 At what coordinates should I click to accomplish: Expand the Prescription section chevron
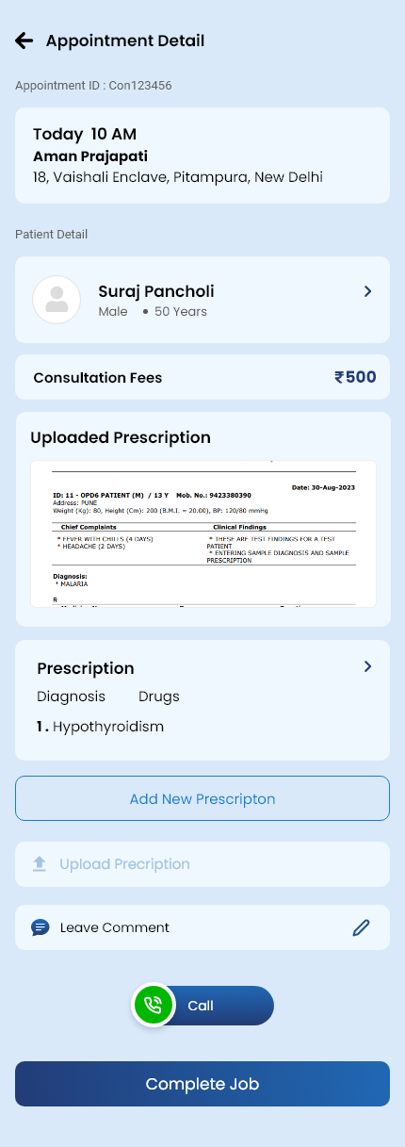(368, 666)
